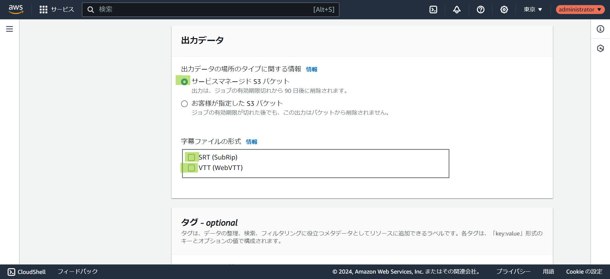Viewport: 610px width, 279px height.
Task: Open the help question mark menu
Action: 480,10
